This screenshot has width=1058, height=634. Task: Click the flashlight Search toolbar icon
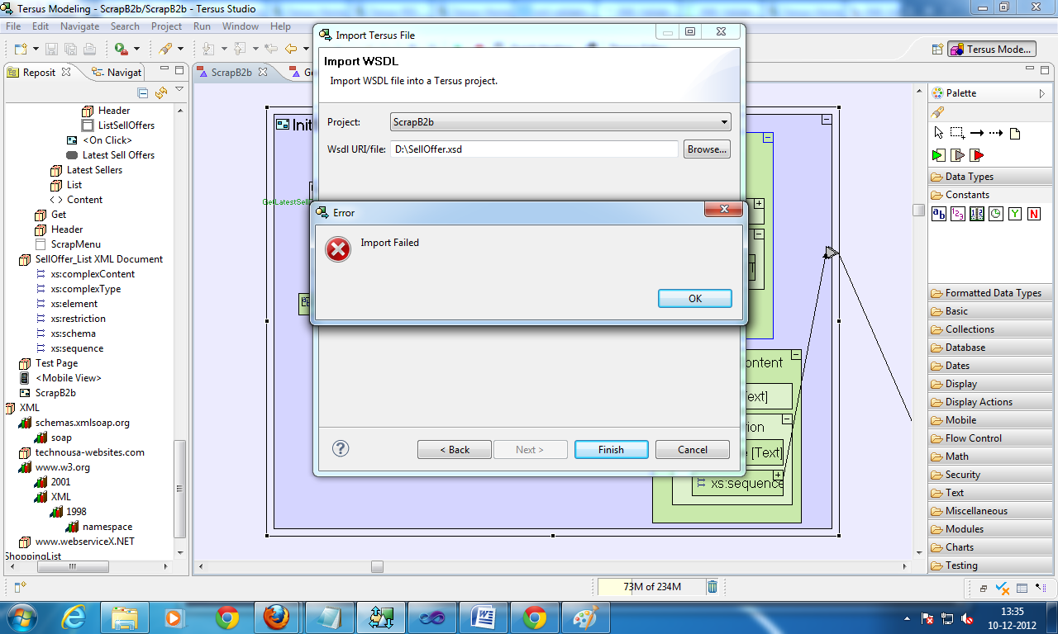pos(165,49)
